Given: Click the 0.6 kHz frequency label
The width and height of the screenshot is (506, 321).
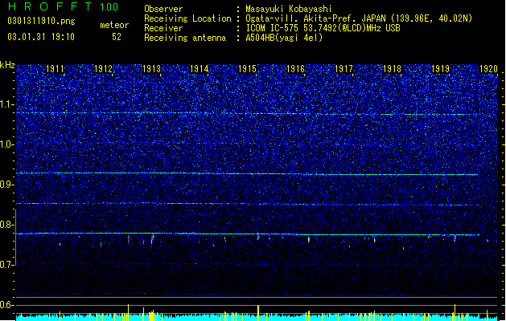Looking at the screenshot, I should point(7,305).
